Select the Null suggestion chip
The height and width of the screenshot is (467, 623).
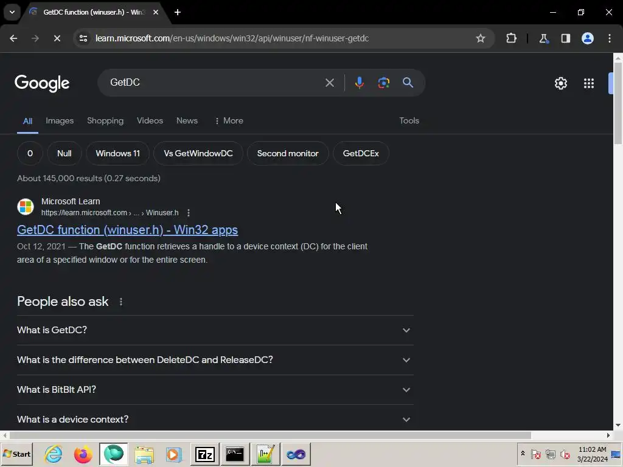(64, 153)
